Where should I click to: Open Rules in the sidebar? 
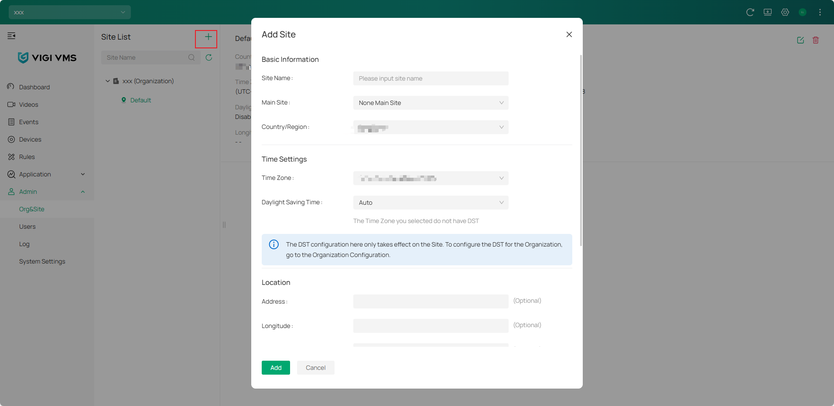pos(47,157)
